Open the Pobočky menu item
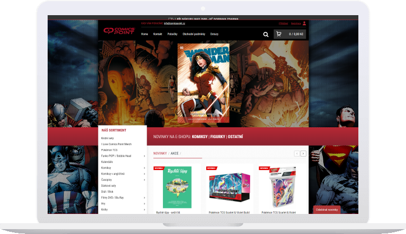Viewport: 406px width, 234px height. 173,34
